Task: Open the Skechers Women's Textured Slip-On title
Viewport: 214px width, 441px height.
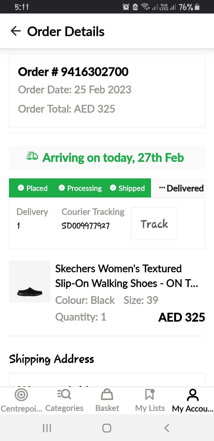Action: pos(127,276)
